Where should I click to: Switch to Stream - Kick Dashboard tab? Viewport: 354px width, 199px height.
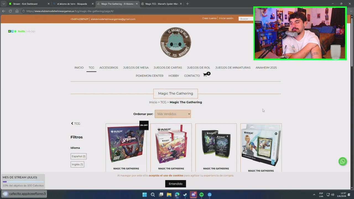[25, 4]
